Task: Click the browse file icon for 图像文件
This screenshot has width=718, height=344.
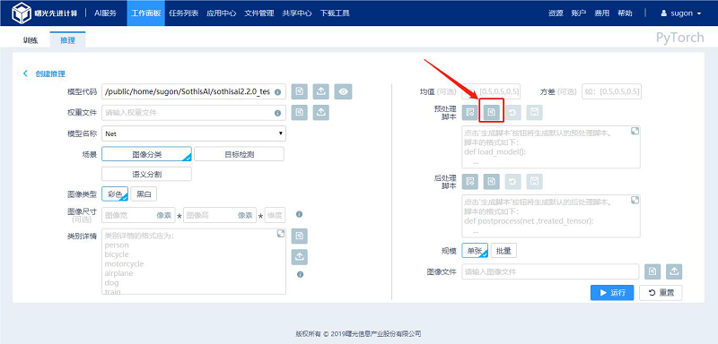Action: point(652,271)
